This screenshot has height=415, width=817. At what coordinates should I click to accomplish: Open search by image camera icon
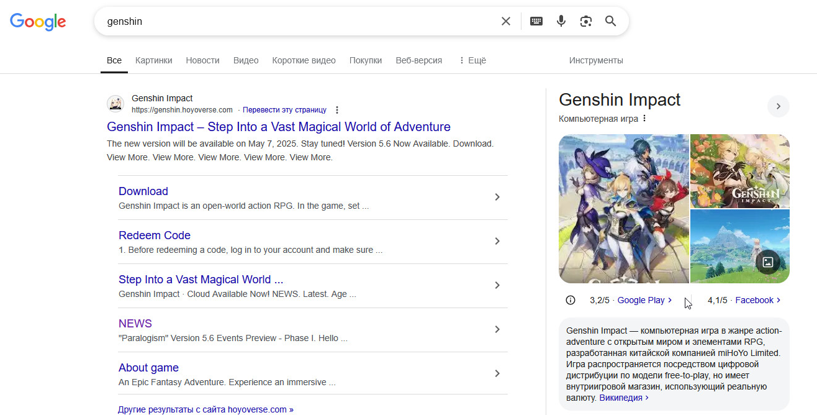click(x=586, y=21)
